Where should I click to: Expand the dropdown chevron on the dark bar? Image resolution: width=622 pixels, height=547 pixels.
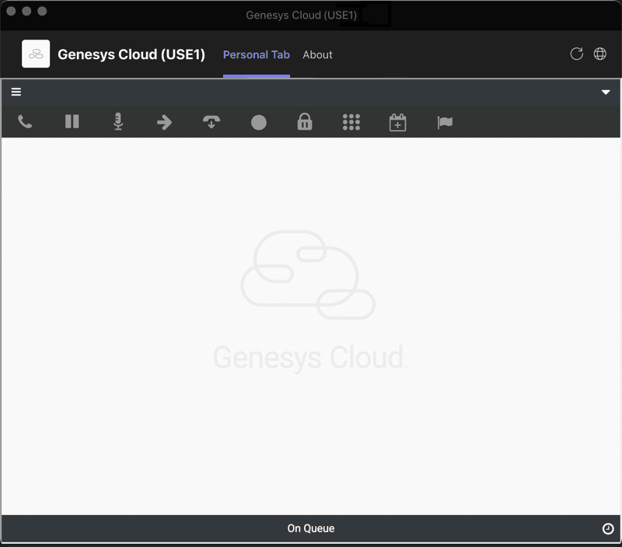pos(606,92)
